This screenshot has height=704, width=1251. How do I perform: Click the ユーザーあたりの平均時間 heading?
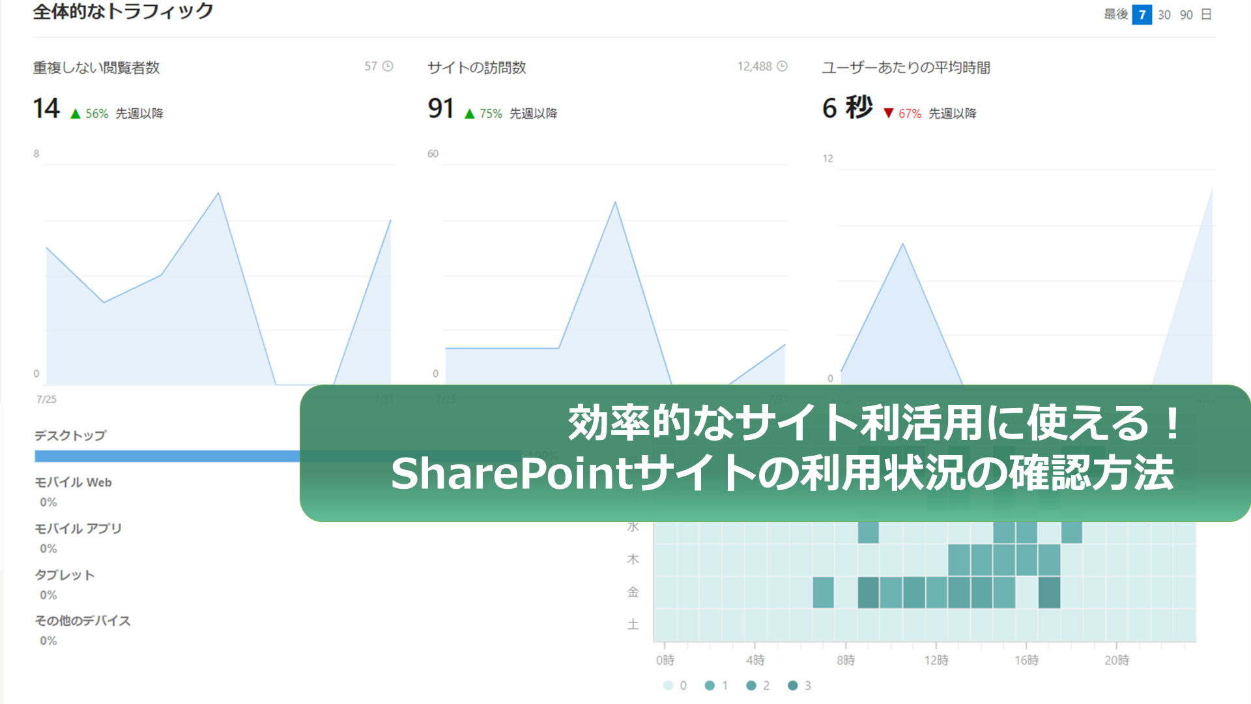click(x=906, y=68)
